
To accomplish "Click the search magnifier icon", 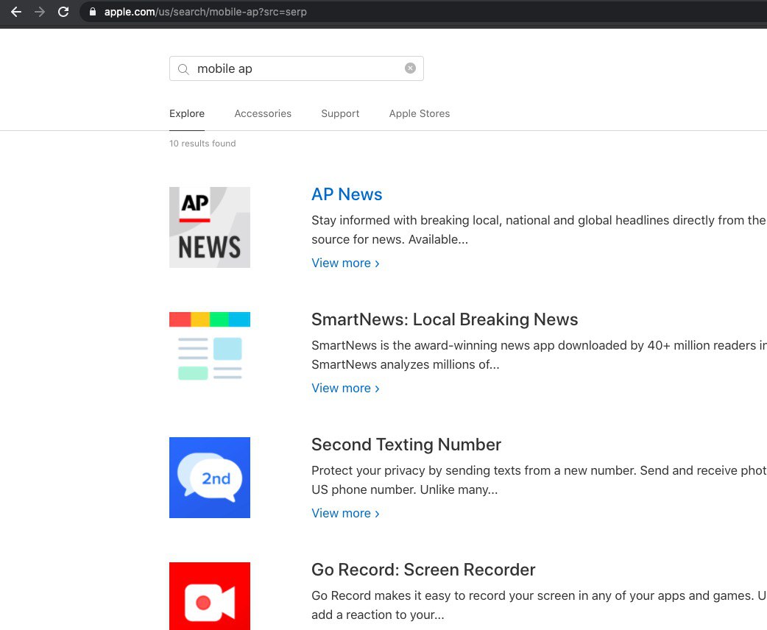I will click(183, 69).
